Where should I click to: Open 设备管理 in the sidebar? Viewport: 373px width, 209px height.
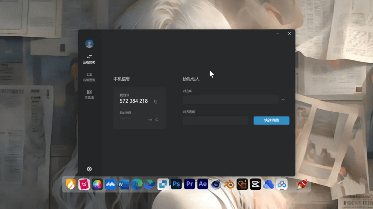coord(89,77)
